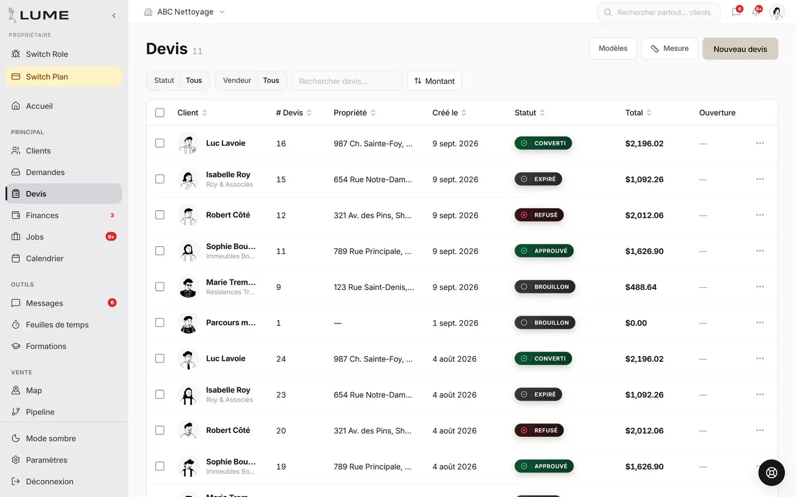Go to Clients in sidebar
The image size is (796, 497).
click(64, 151)
